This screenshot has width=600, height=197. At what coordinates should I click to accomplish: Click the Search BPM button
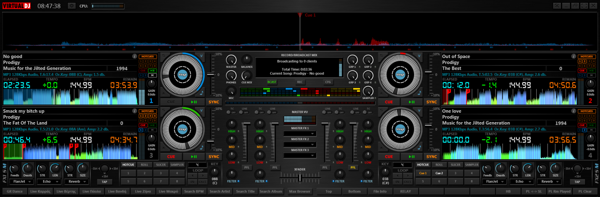tap(194, 191)
